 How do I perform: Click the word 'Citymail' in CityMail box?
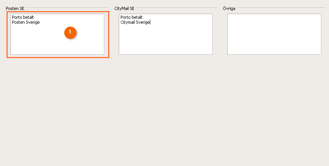(128, 22)
